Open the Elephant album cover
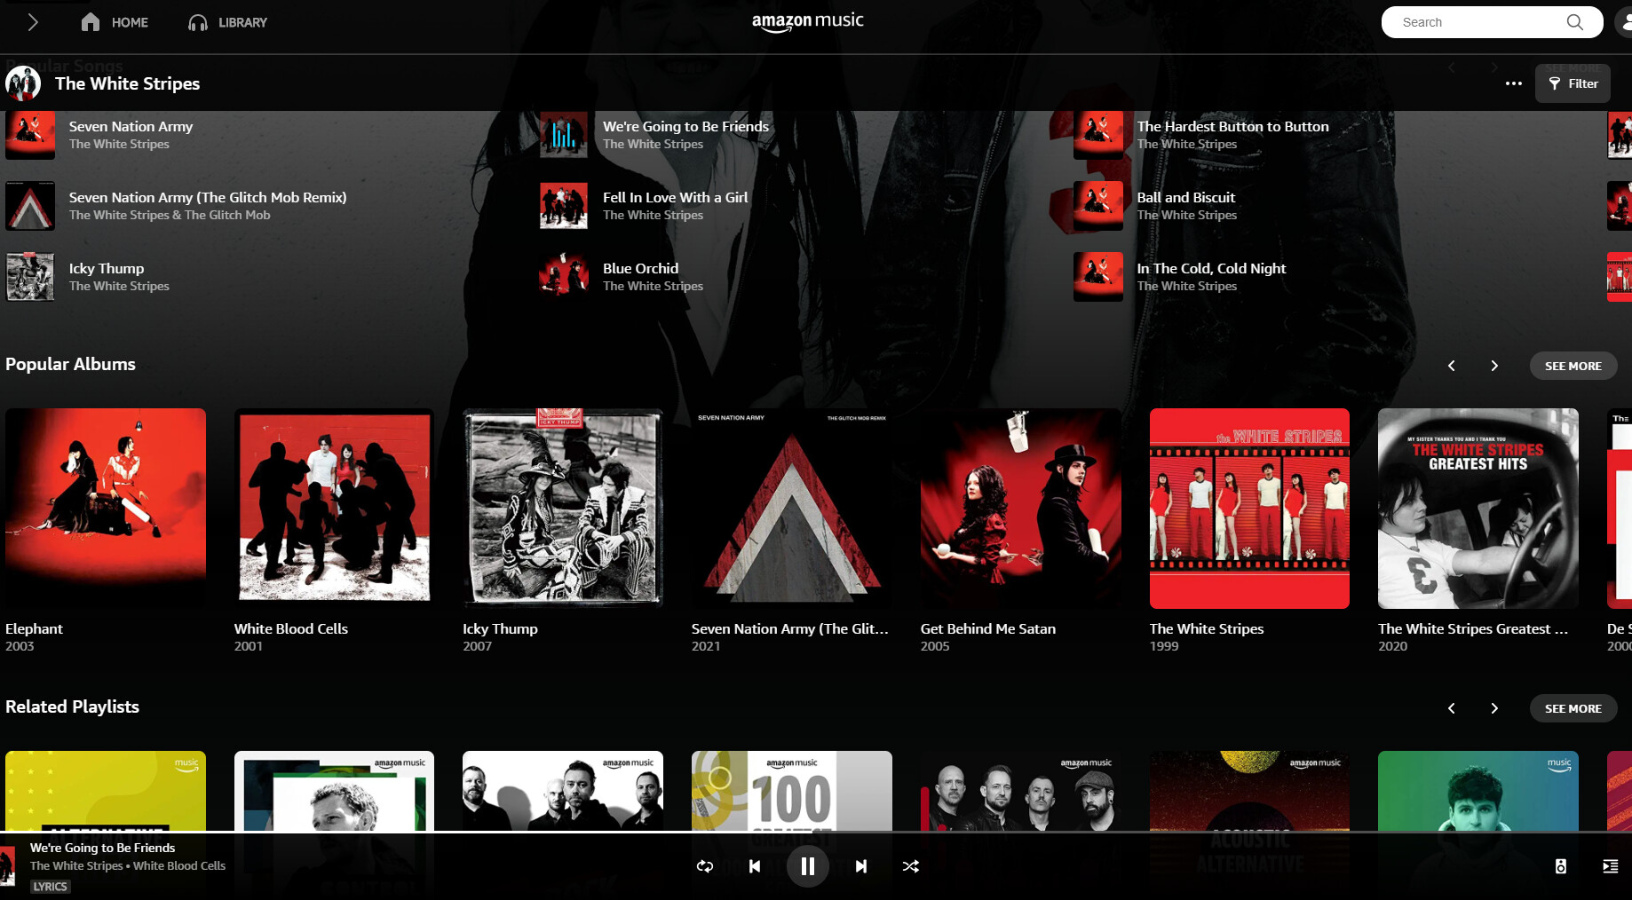The image size is (1632, 900). tap(106, 509)
